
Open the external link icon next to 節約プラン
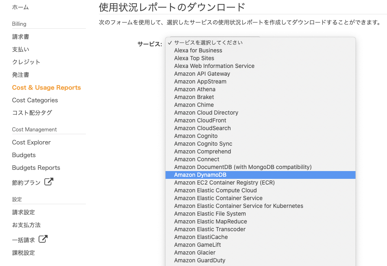(49, 182)
